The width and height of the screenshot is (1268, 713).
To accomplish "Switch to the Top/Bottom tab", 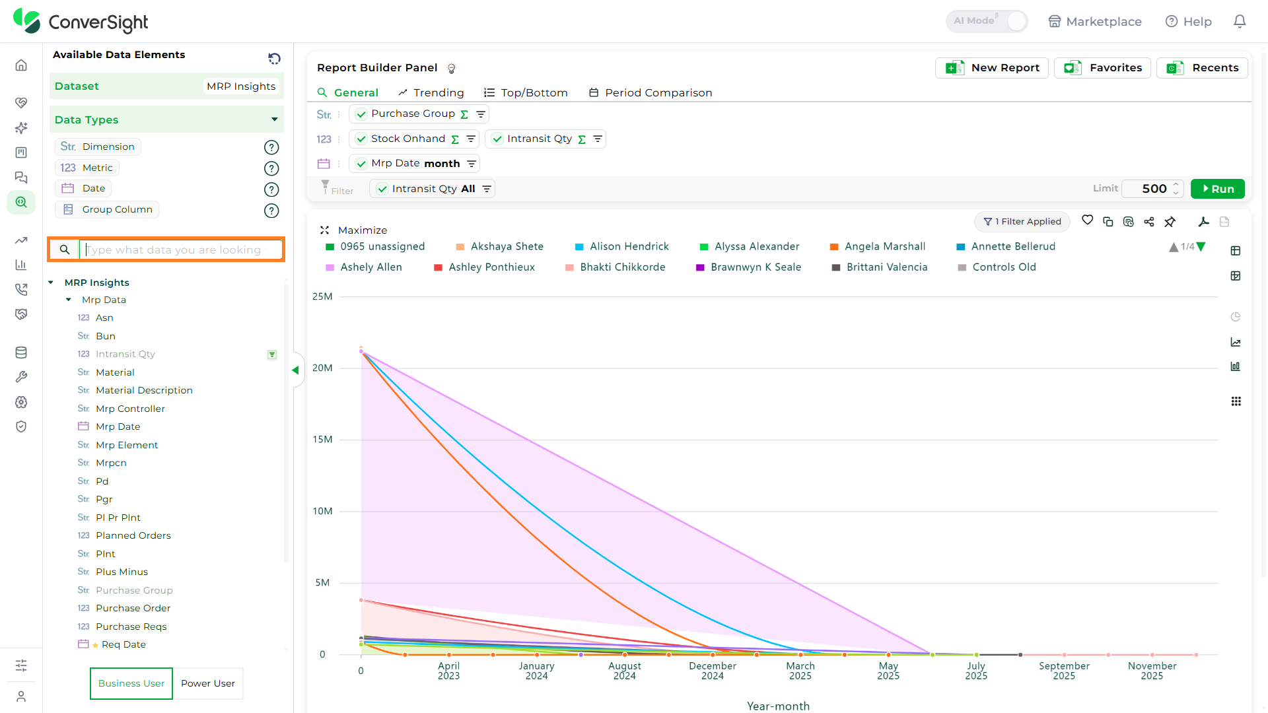I will [x=526, y=92].
